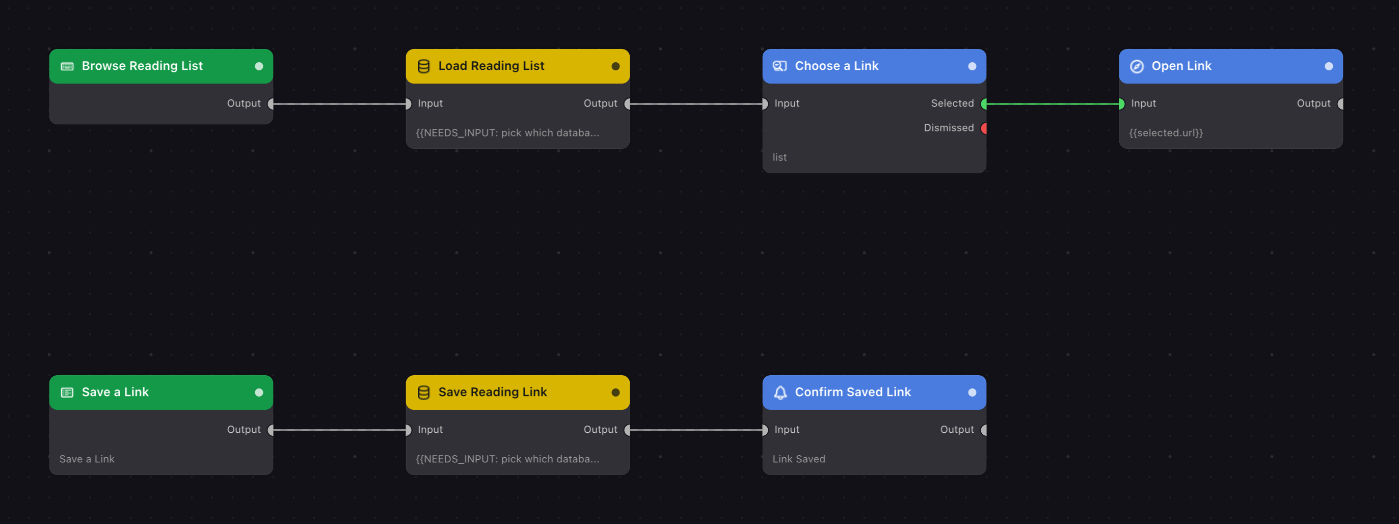Click 'Link Saved' text in Confirm Saved Link
Viewport: 1399px width, 524px height.
[x=799, y=459]
